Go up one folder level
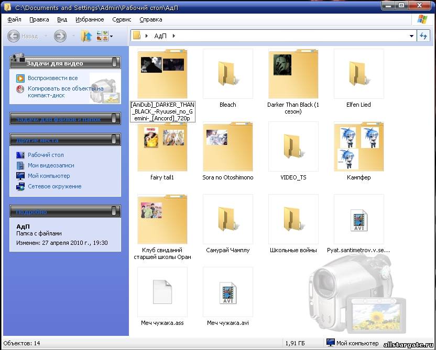 coord(86,36)
